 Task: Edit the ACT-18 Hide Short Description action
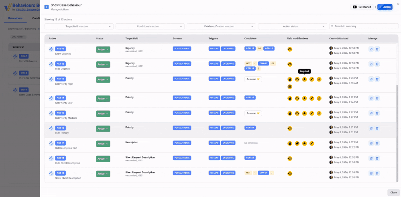pos(371,158)
